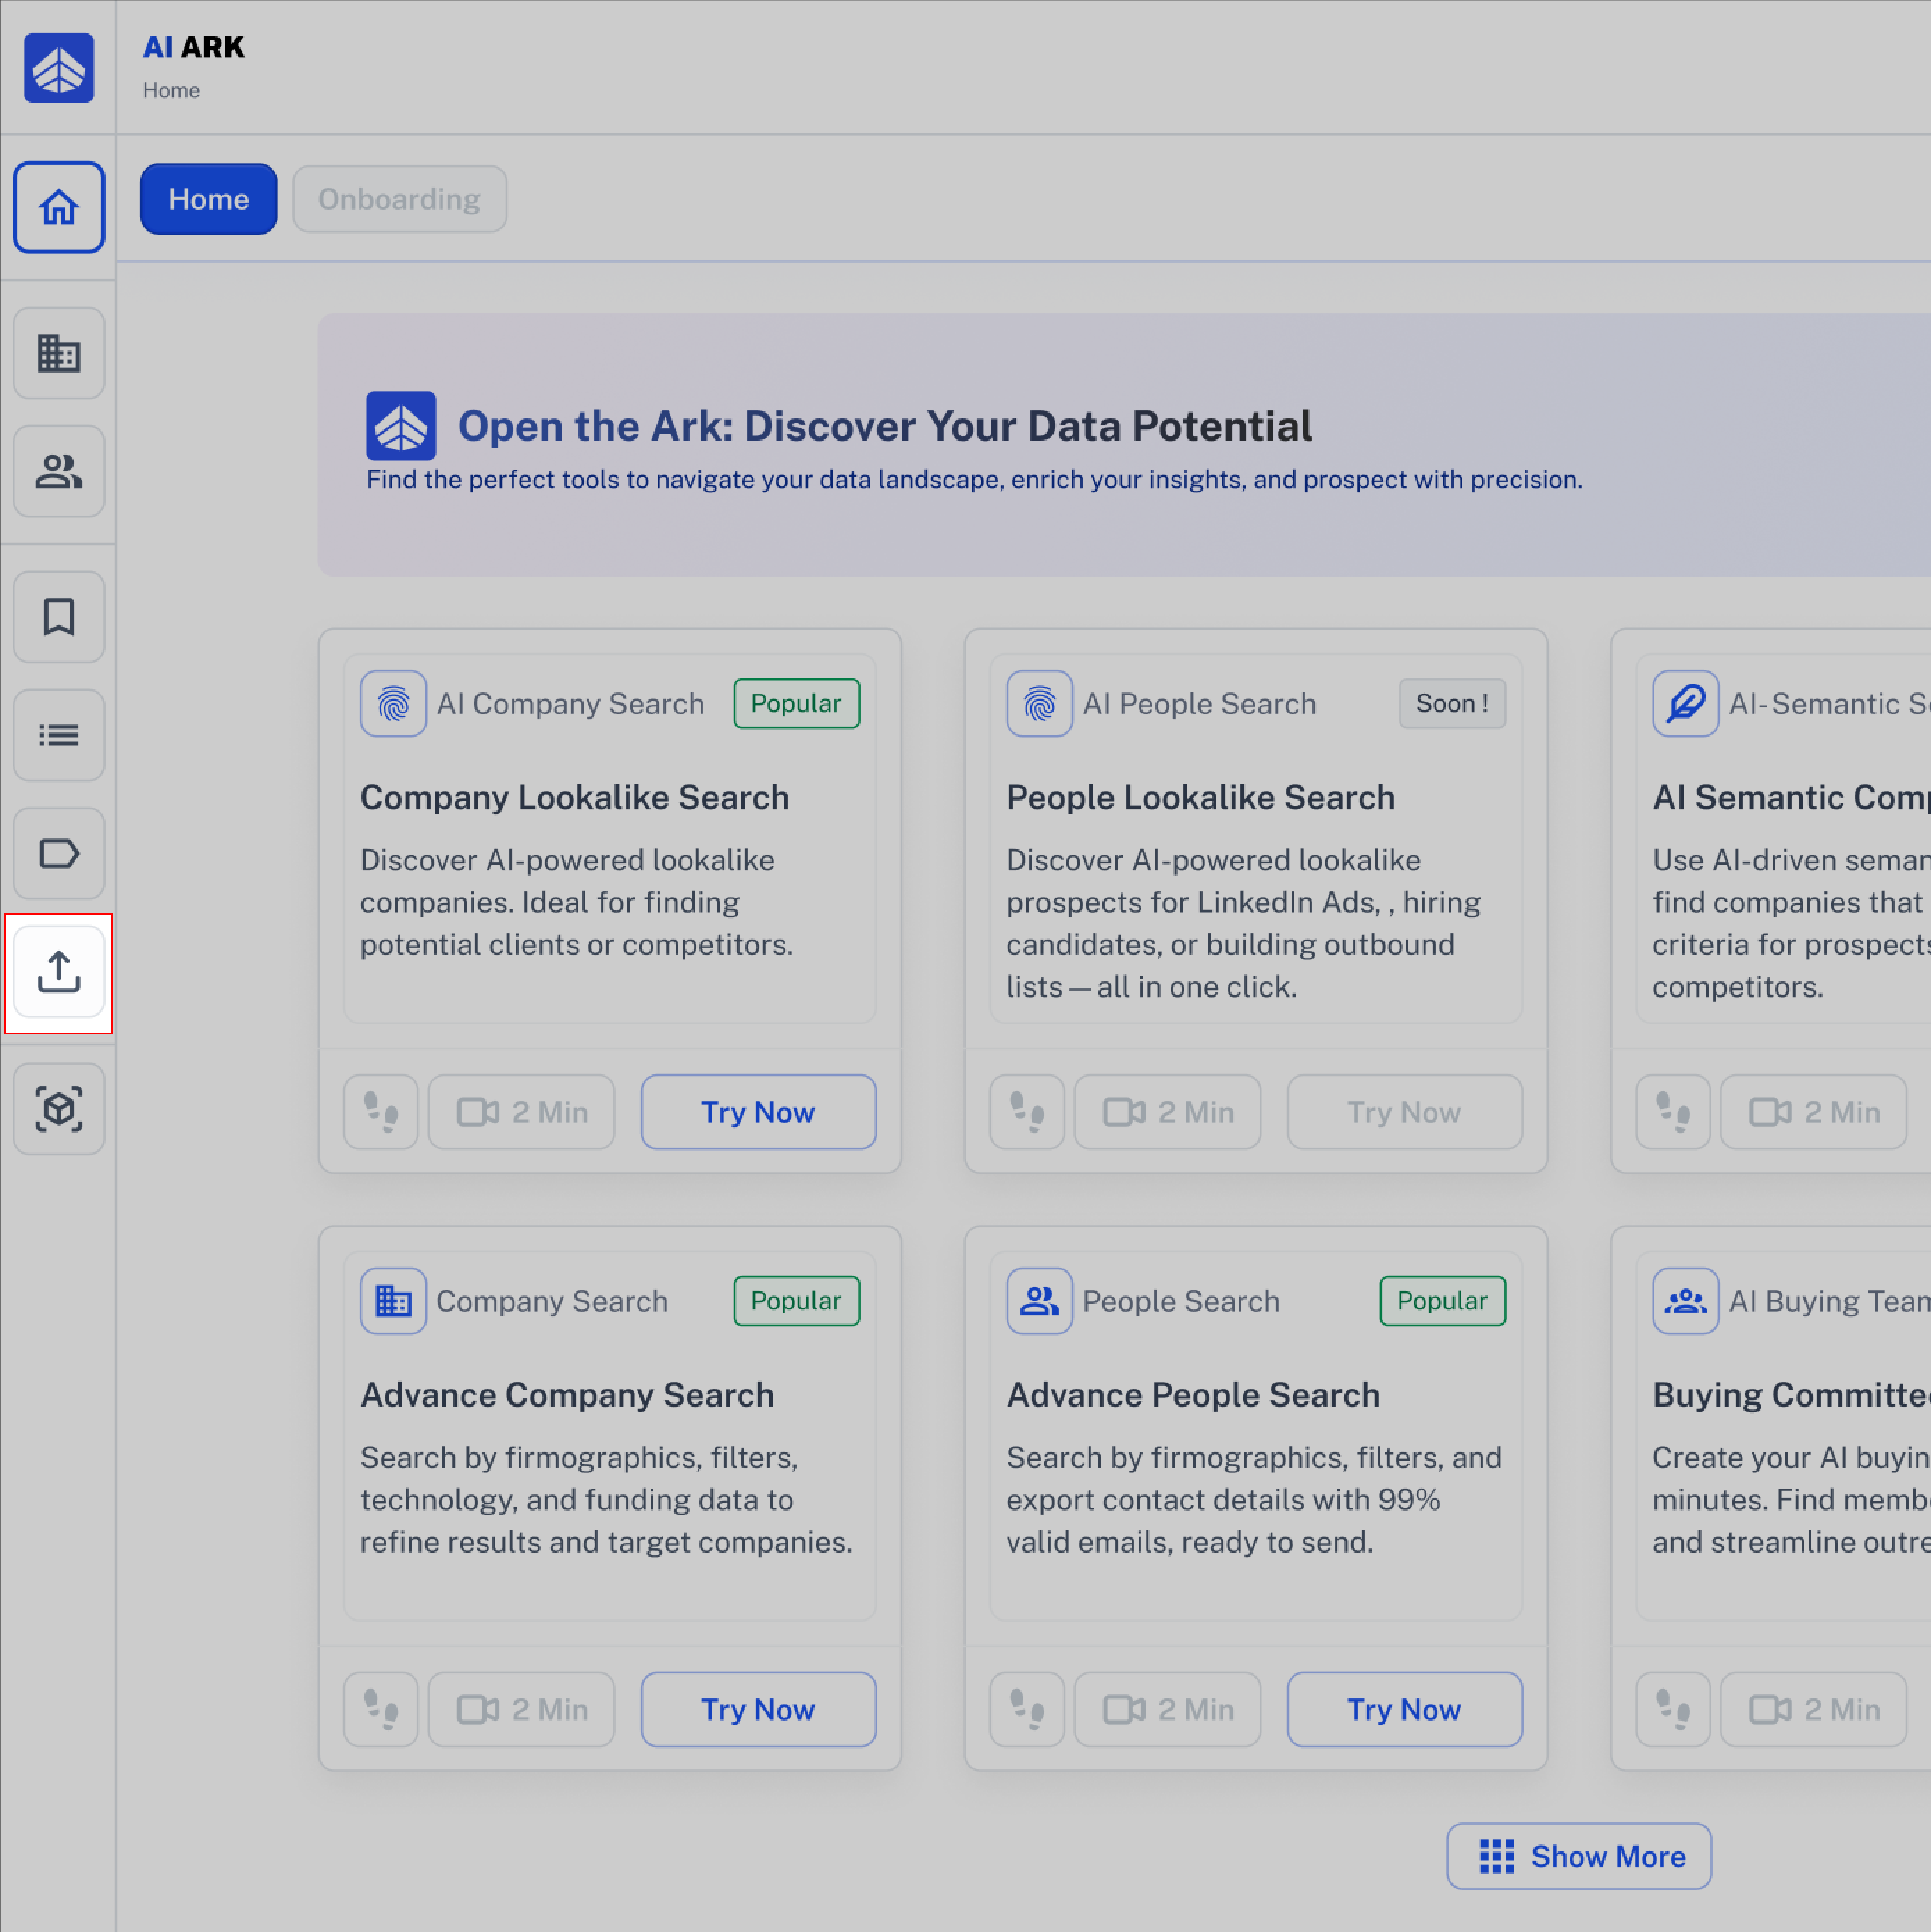Click the AI Company Search fingerprint icon
Viewport: 1931px width, 1932px height.
point(394,704)
